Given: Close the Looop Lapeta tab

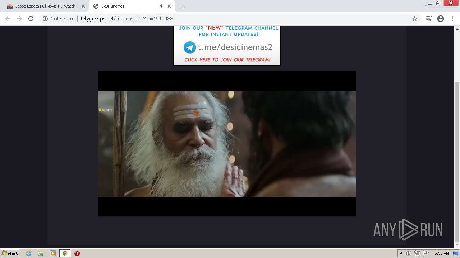Looking at the screenshot, I should pyautogui.click(x=83, y=6).
